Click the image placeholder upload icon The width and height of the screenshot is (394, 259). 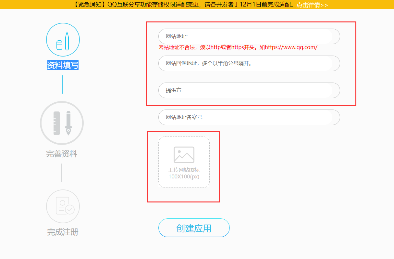184,155
